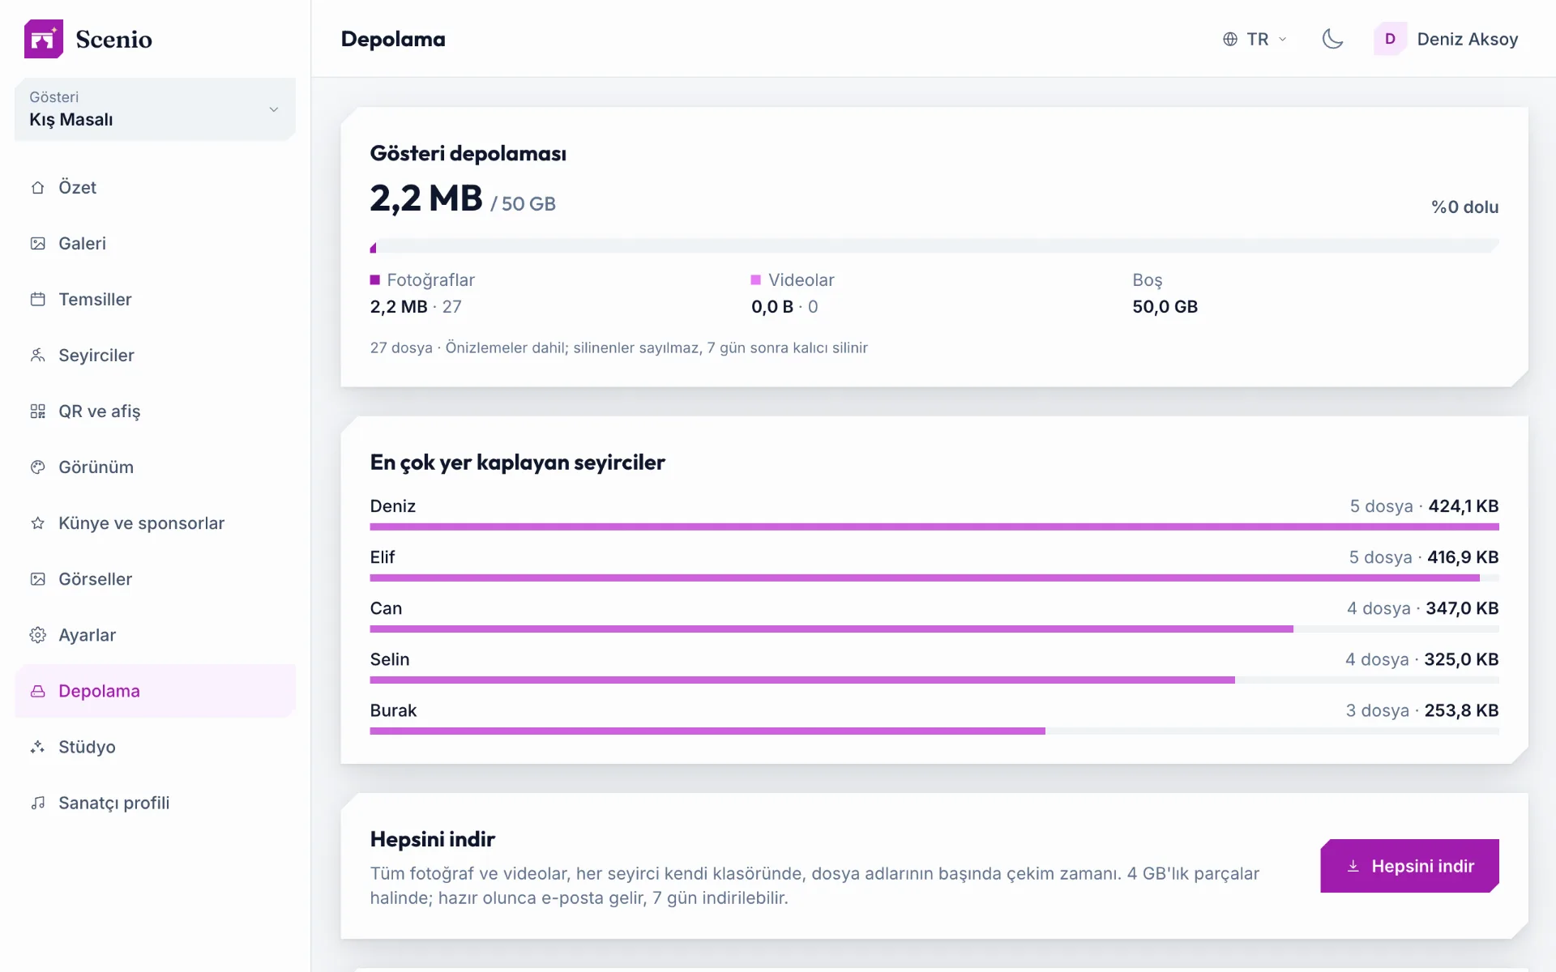Toggle dark mode with moon icon
Screen dimensions: 1556x972
(x=1332, y=39)
